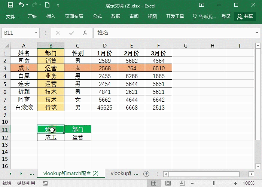
Task: Select cell C12 containing 运营
Action: (x=77, y=137)
